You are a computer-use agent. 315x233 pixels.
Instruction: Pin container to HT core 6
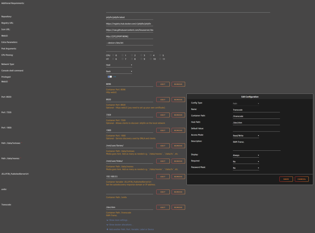pos(113,59)
